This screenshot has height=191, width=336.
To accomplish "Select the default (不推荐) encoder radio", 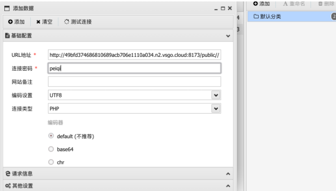I will (51, 136).
